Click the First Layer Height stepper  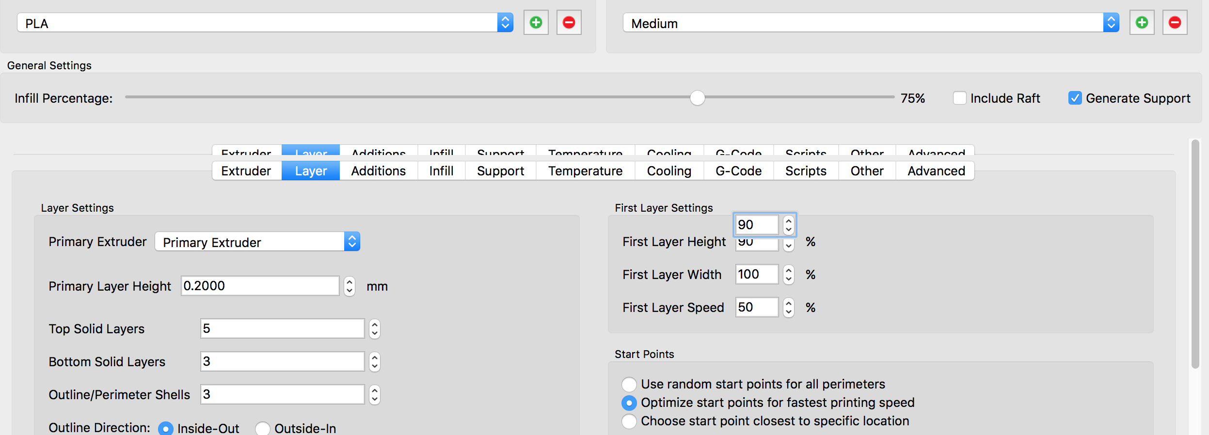(789, 225)
